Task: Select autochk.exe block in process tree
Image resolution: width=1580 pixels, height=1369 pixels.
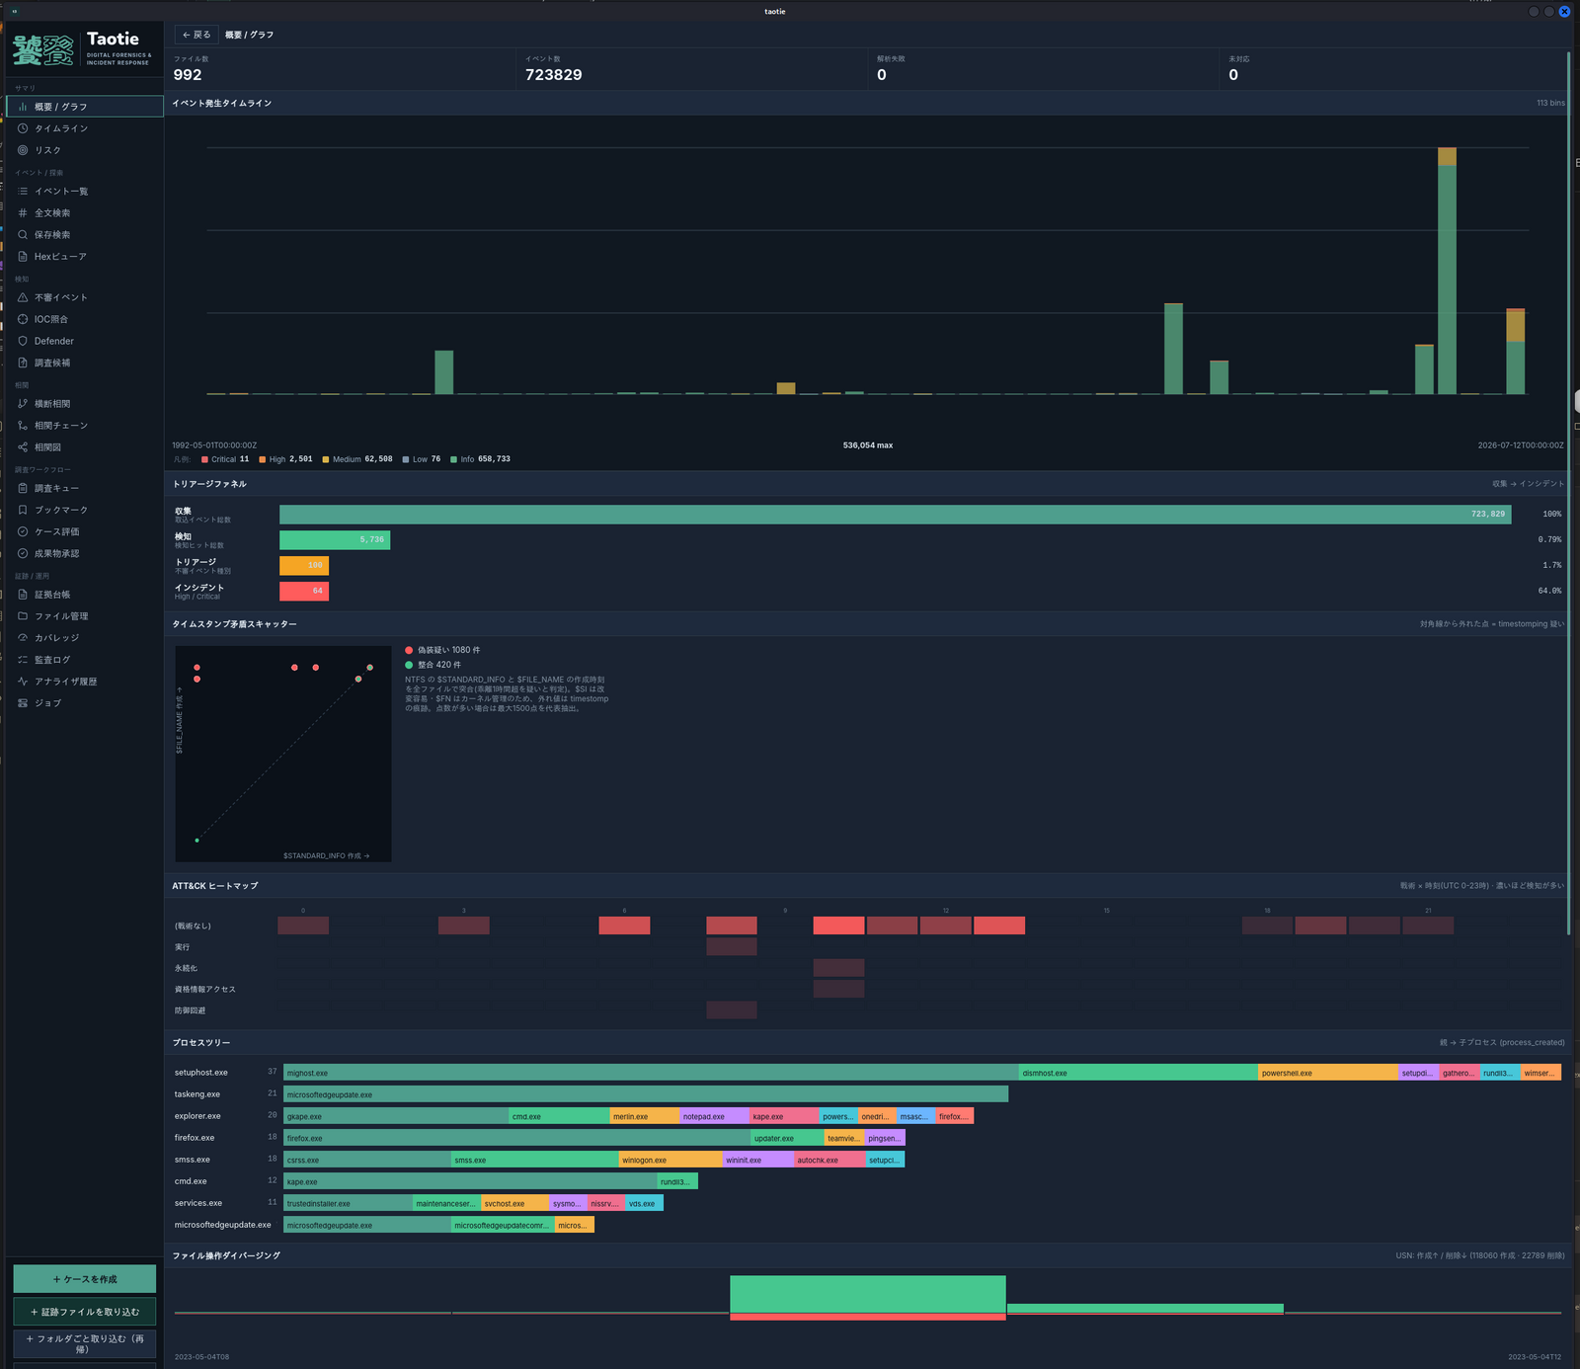Action: (829, 1160)
